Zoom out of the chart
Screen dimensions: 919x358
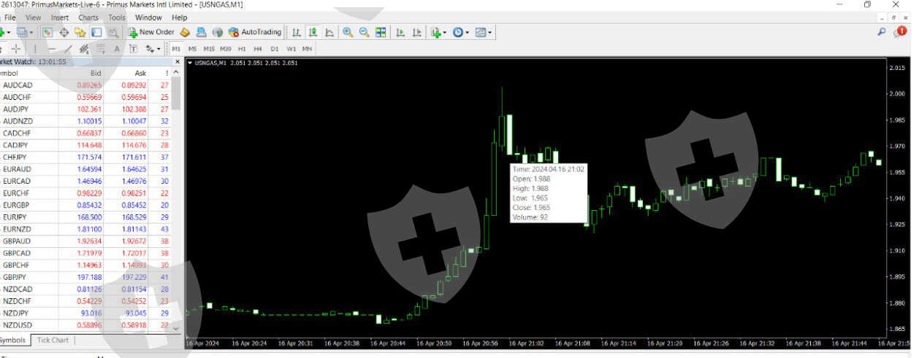click(364, 32)
